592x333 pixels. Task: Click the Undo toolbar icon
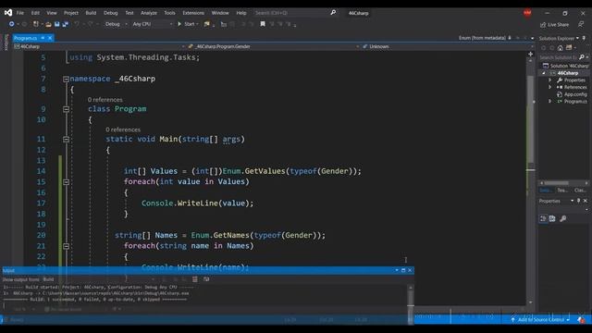coord(77,24)
